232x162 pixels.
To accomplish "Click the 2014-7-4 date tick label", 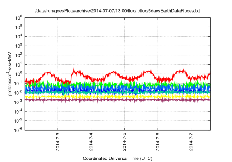I will 91,142.
